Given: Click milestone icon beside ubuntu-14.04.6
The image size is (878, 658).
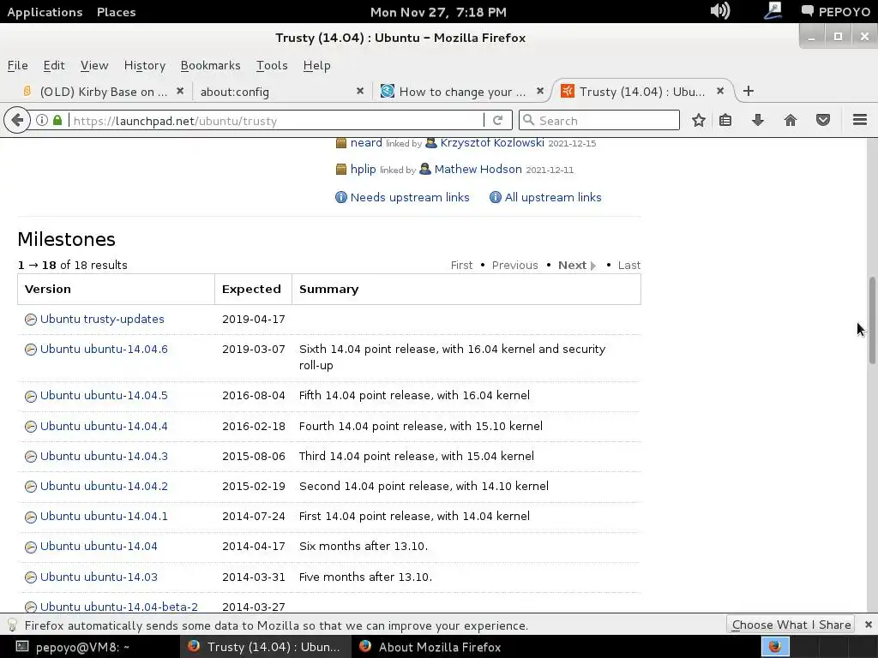Looking at the screenshot, I should [x=31, y=350].
